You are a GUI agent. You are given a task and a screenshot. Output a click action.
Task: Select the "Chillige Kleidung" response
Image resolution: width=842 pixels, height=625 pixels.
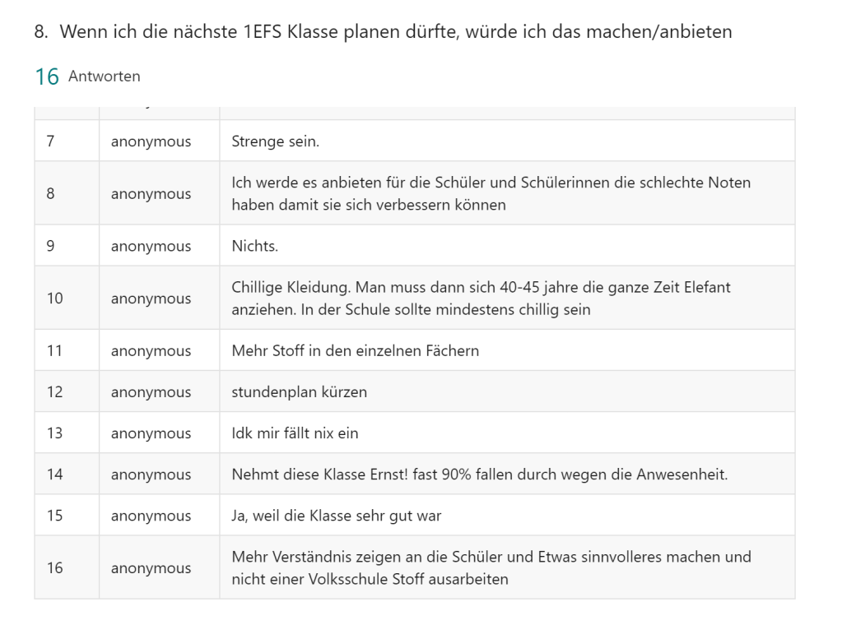point(481,299)
